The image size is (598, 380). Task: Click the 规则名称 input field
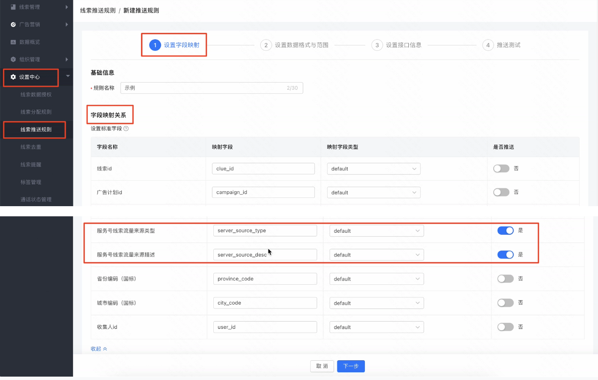coord(203,88)
